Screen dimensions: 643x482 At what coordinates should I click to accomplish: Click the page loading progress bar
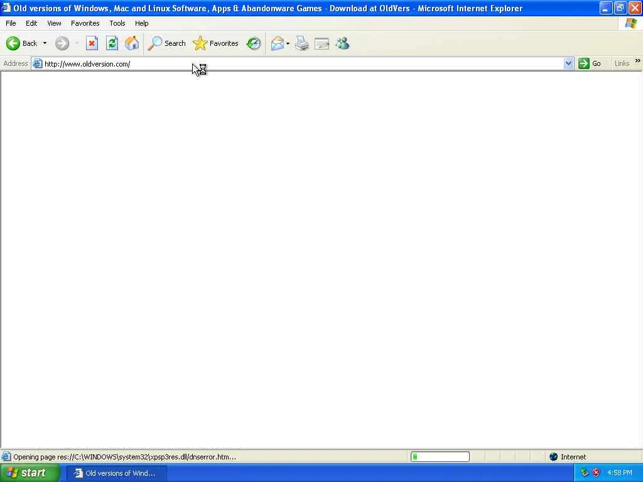point(440,457)
